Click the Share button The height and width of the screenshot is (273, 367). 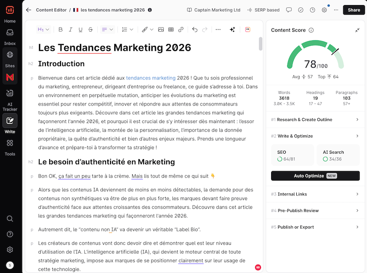pyautogui.click(x=354, y=10)
